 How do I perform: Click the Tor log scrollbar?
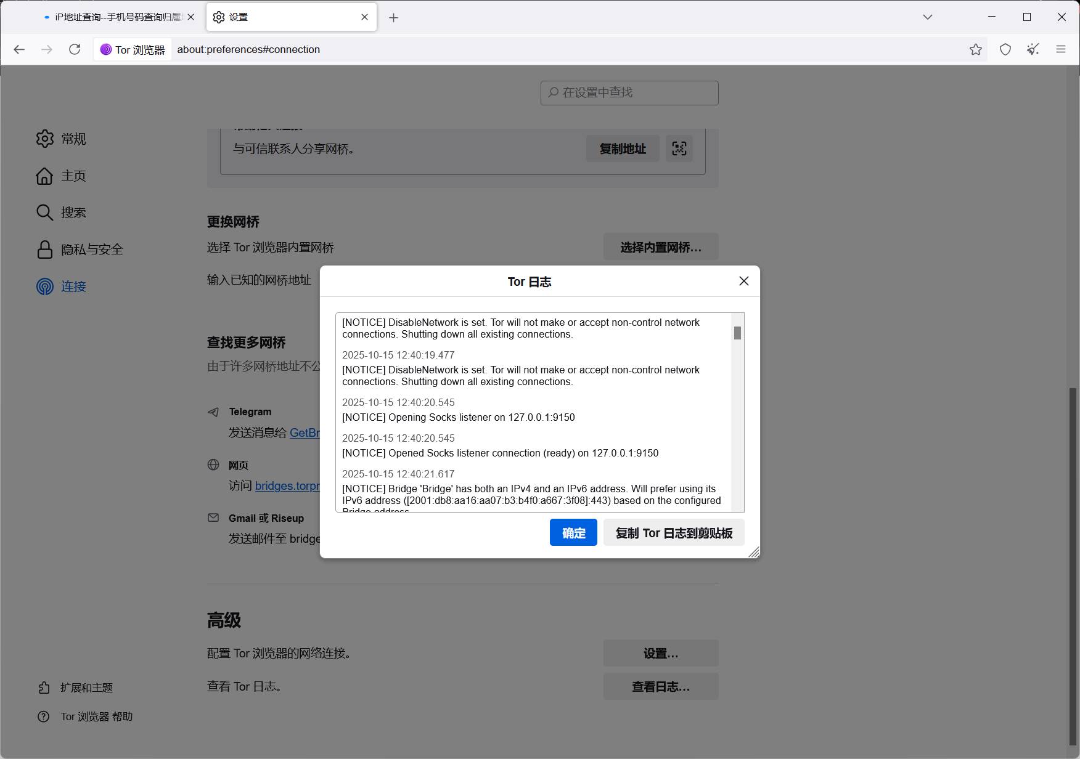tap(737, 333)
